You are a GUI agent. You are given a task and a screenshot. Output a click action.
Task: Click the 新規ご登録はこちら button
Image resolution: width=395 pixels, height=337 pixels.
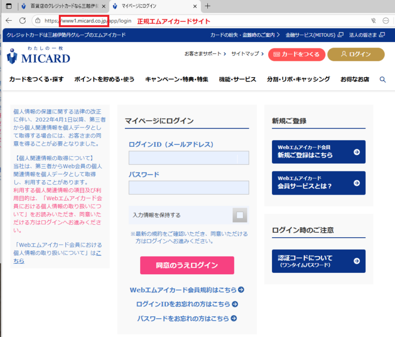318,152
